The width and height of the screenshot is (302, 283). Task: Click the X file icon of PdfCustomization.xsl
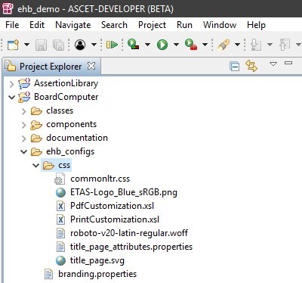(60, 206)
